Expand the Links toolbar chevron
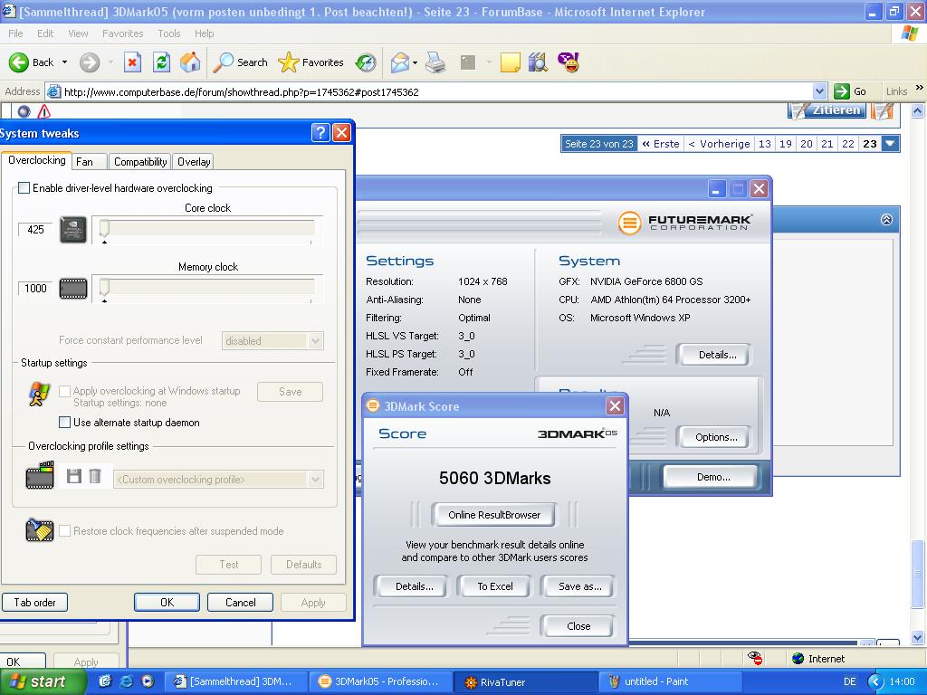 pyautogui.click(x=920, y=88)
